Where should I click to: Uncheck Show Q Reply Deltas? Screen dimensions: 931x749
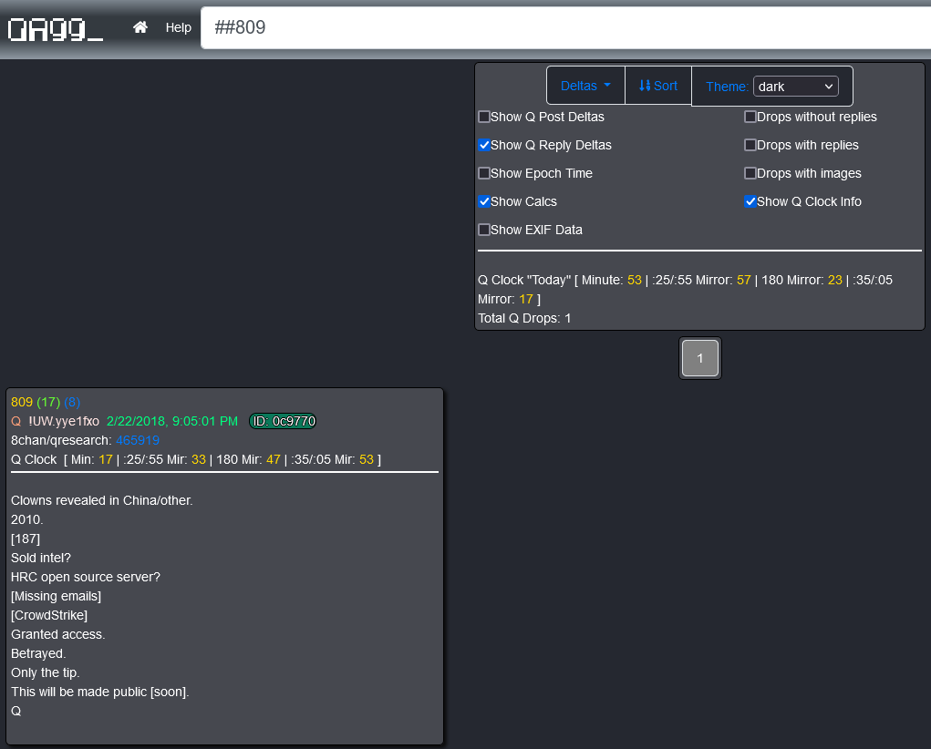tap(484, 145)
